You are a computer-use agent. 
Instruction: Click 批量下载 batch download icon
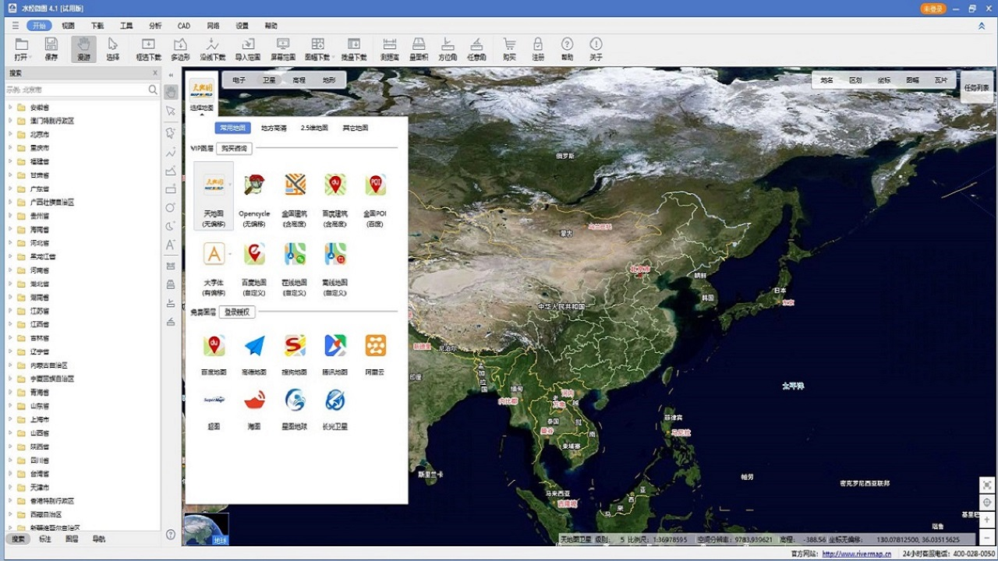pyautogui.click(x=354, y=44)
